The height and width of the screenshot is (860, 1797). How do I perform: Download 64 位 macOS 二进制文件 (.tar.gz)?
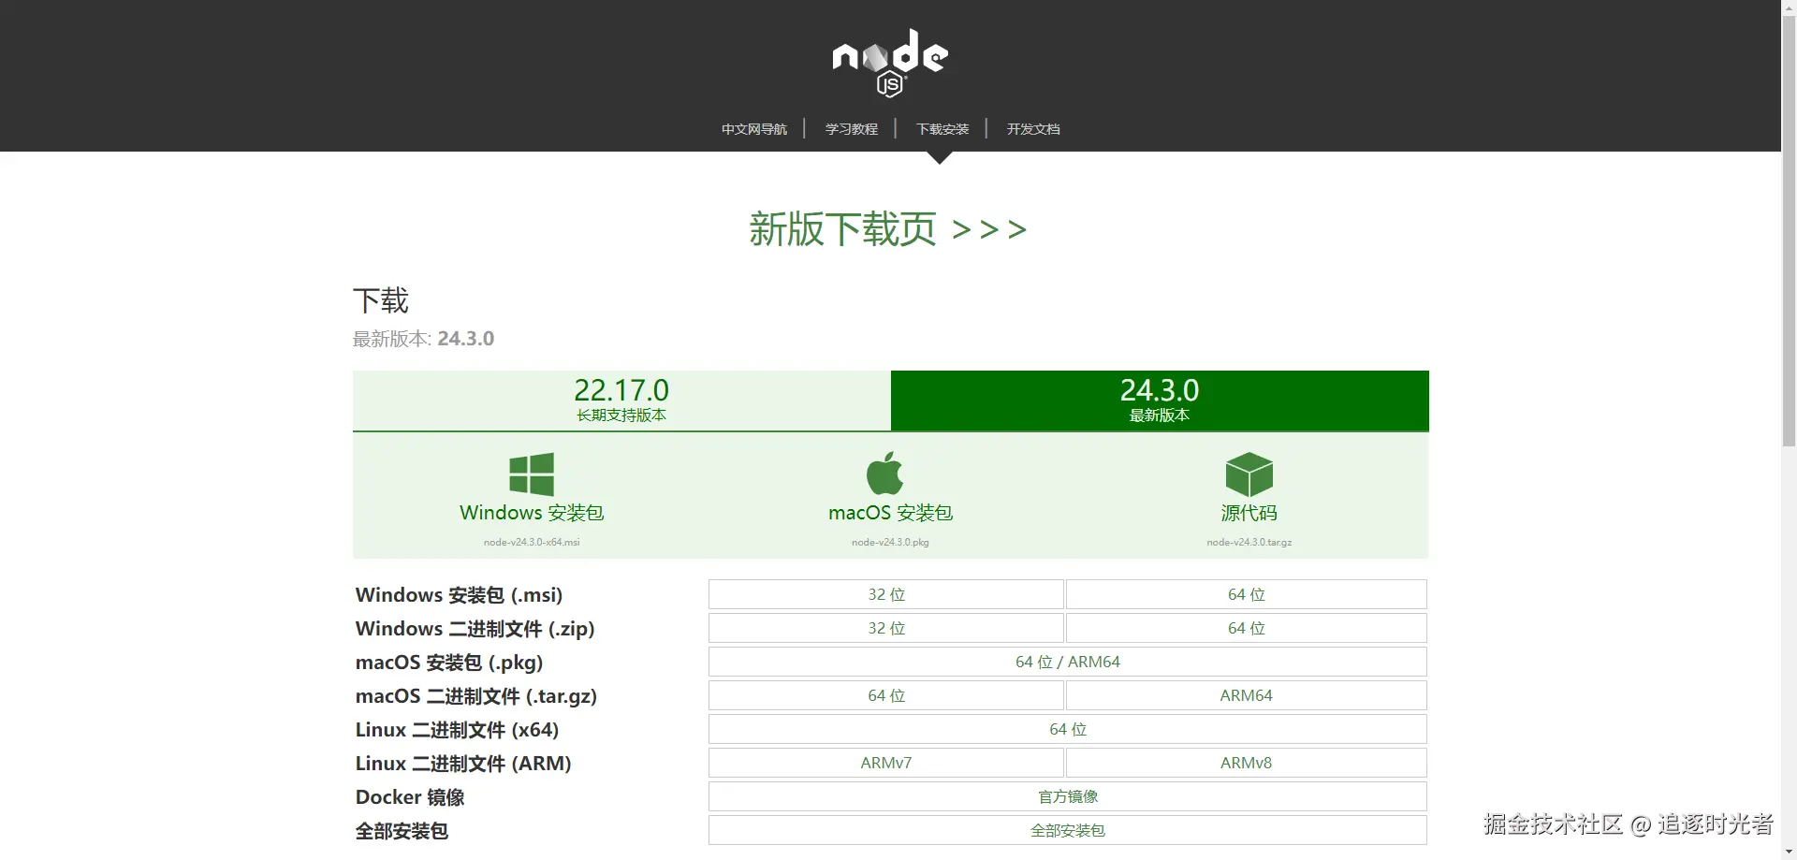(886, 695)
